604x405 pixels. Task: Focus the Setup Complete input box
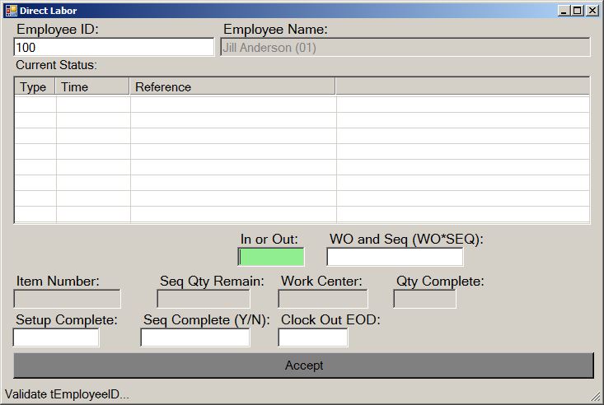(56, 337)
